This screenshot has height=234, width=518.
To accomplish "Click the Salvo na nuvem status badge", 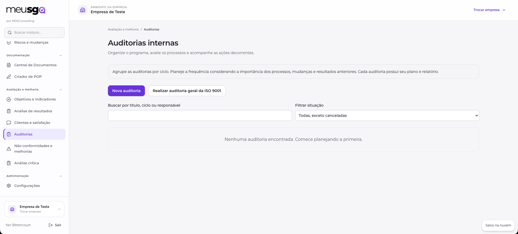I will (x=498, y=225).
